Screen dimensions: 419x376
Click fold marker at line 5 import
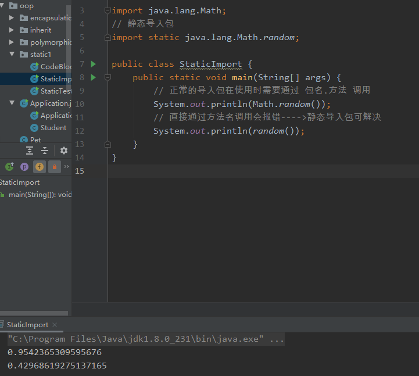pyautogui.click(x=108, y=37)
